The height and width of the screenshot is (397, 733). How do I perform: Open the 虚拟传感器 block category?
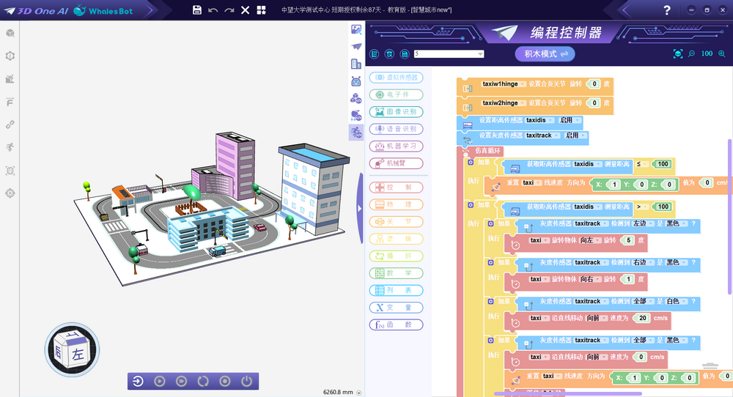click(x=396, y=77)
